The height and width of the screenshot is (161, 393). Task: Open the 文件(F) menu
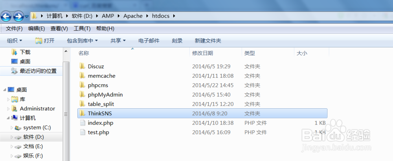[14, 29]
